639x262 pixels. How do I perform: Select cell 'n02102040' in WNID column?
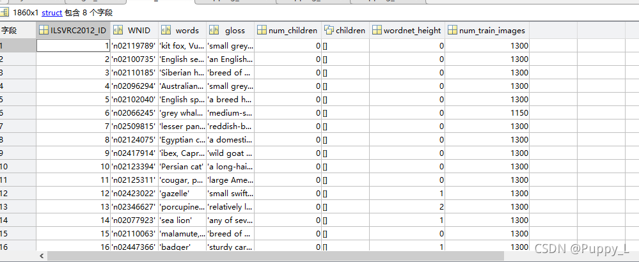(134, 99)
